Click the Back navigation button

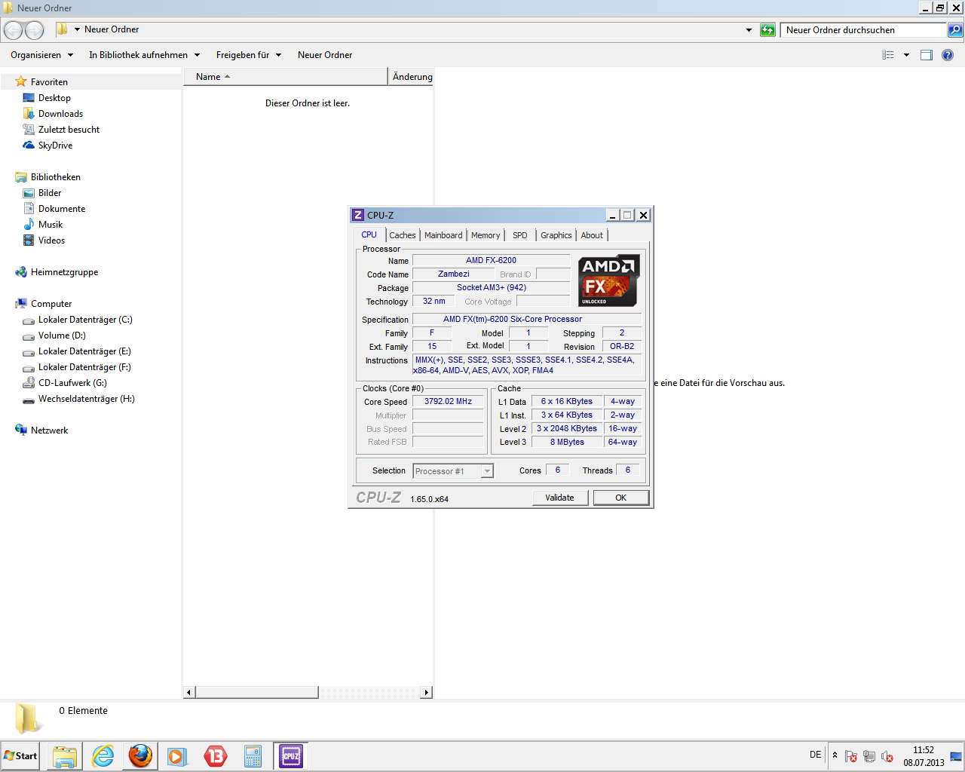click(14, 30)
